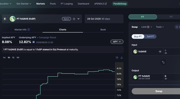Screen dimensions: 180x99
Task: Open the Tools dropdown
Action: coord(160,27)
